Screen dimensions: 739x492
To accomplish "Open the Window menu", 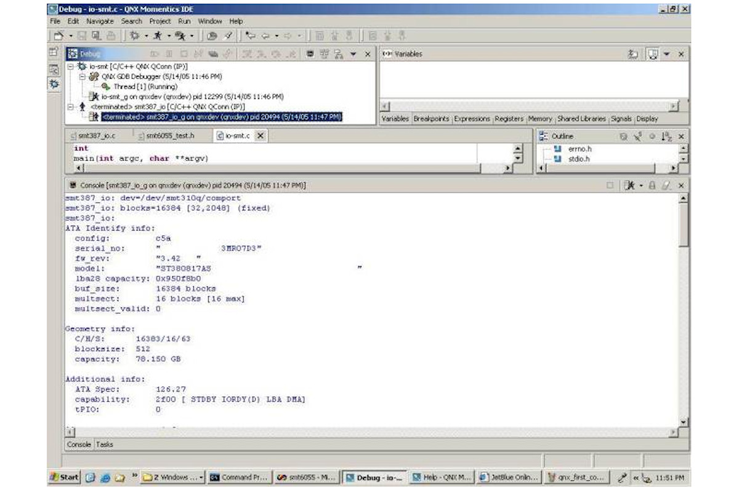I will click(x=210, y=22).
